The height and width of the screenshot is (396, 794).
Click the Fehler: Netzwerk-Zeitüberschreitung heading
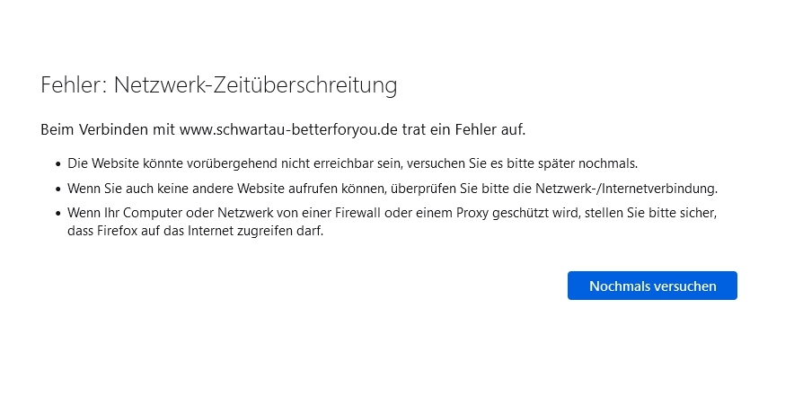pos(219,85)
